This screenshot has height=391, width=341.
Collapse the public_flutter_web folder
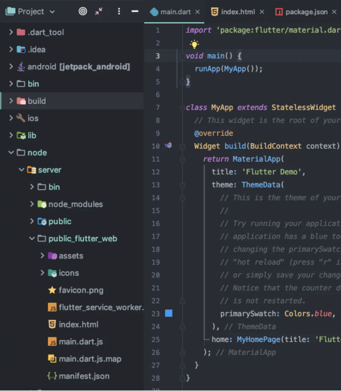32,239
